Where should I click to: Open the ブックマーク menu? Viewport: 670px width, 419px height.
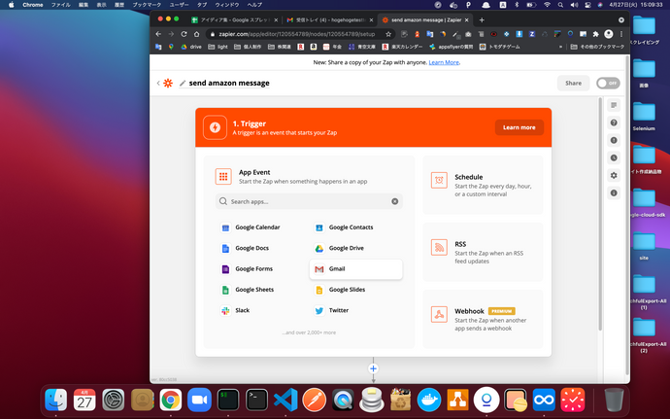147,5
